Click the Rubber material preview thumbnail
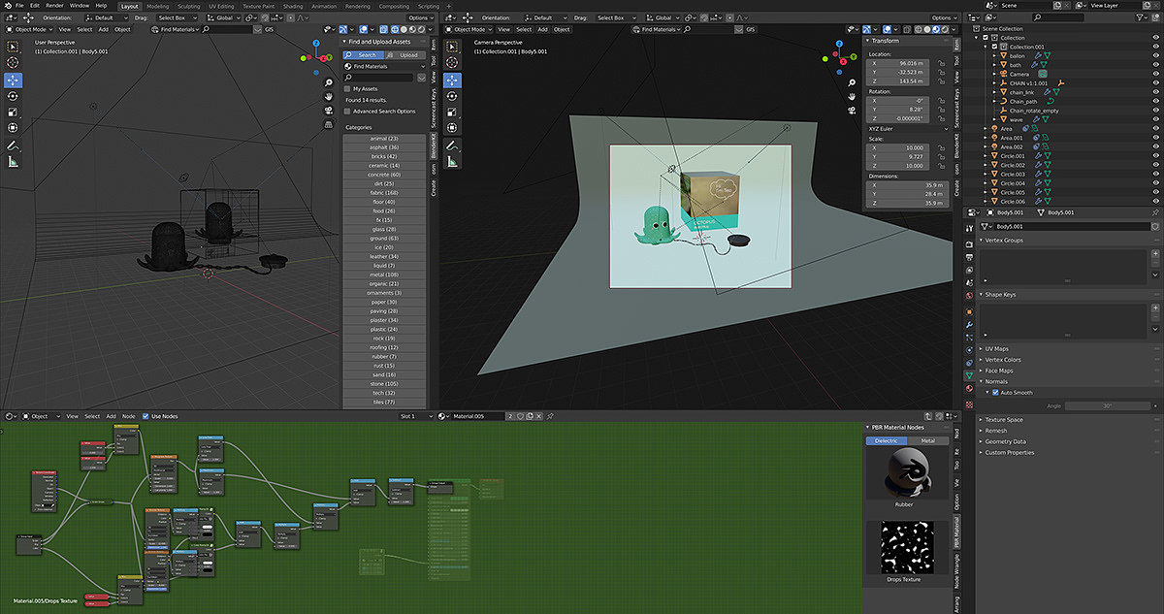This screenshot has height=614, width=1164. (906, 475)
